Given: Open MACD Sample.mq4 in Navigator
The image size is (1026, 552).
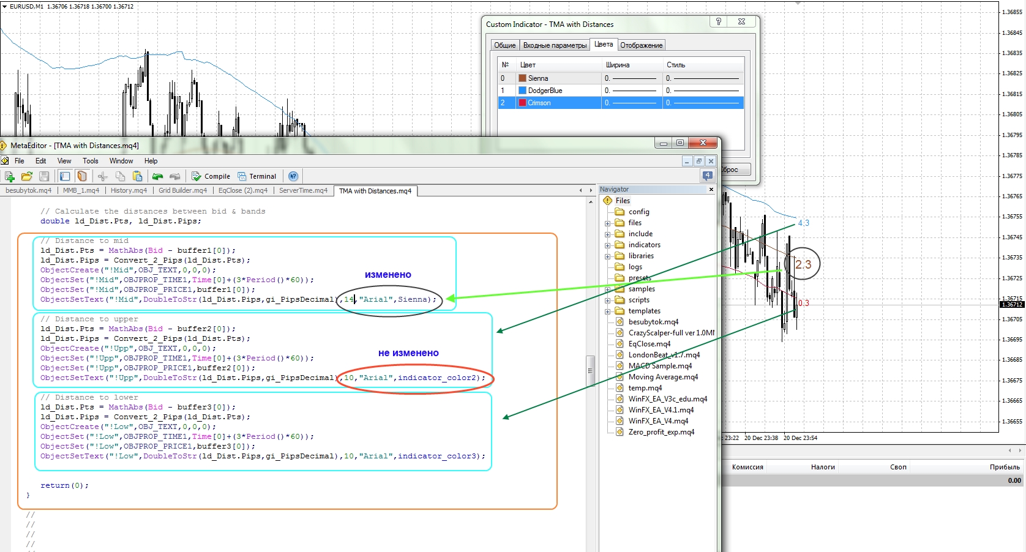Looking at the screenshot, I should [x=660, y=366].
